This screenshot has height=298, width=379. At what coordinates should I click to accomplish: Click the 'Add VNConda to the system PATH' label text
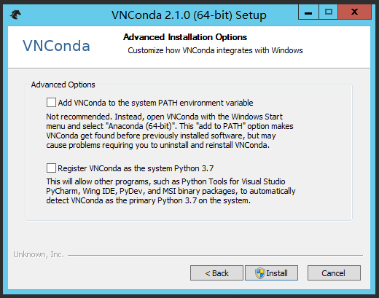coord(155,103)
